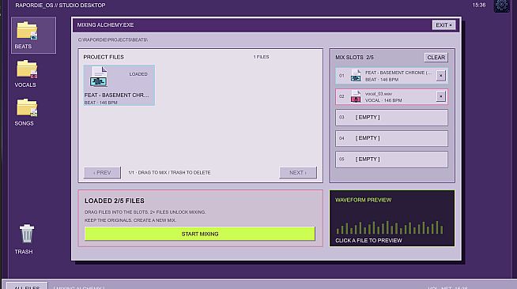Click the '1 FILES' count label

coord(261,57)
